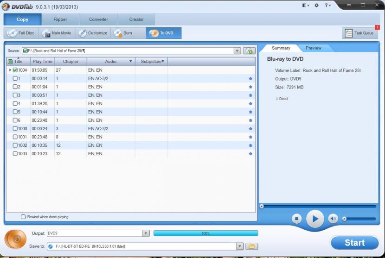Switch to the Ripper tab
Viewport: 385px width, 258px height.
60,19
